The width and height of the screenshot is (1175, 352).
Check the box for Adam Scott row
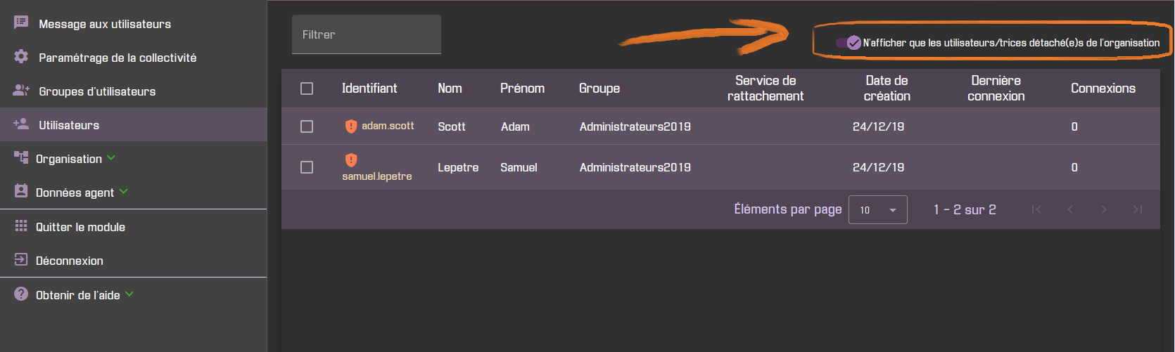(x=307, y=126)
